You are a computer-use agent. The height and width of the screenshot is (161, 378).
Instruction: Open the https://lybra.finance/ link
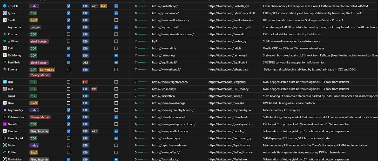(x=165, y=13)
